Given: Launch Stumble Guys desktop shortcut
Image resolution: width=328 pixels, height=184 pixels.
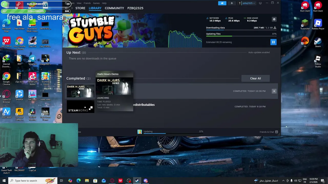Looking at the screenshot, I should [45, 79].
